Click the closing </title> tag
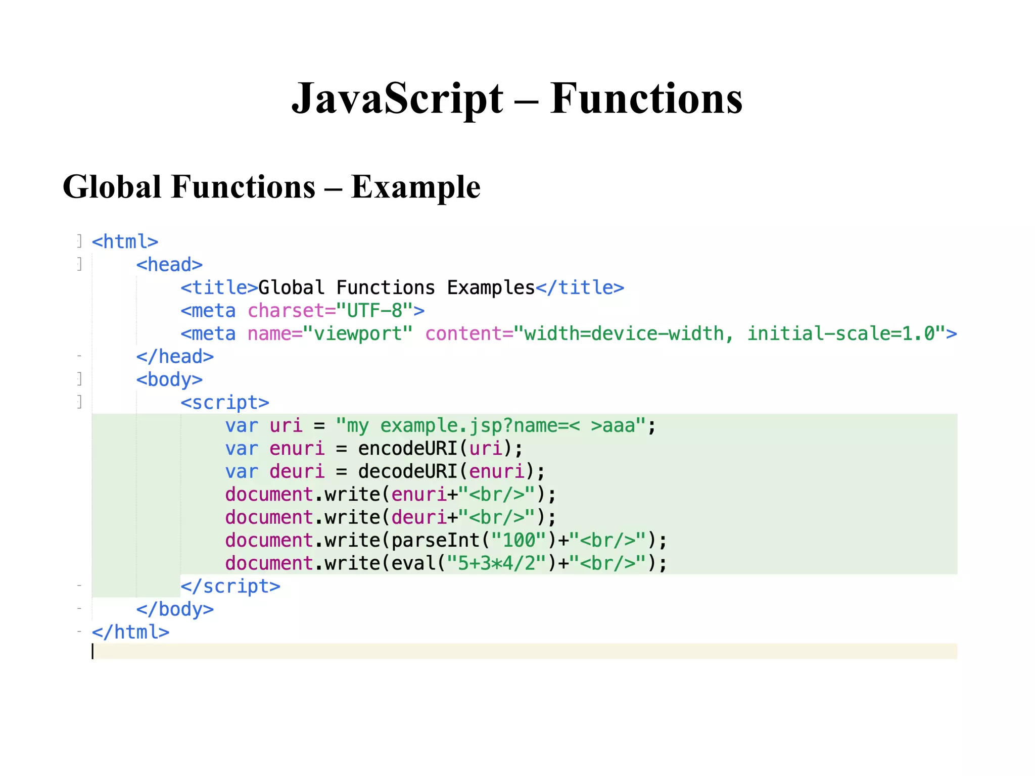The image size is (1035, 776). pos(580,287)
